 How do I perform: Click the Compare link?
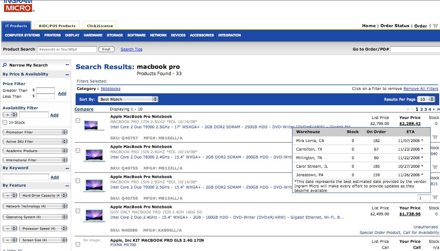[x=84, y=109]
